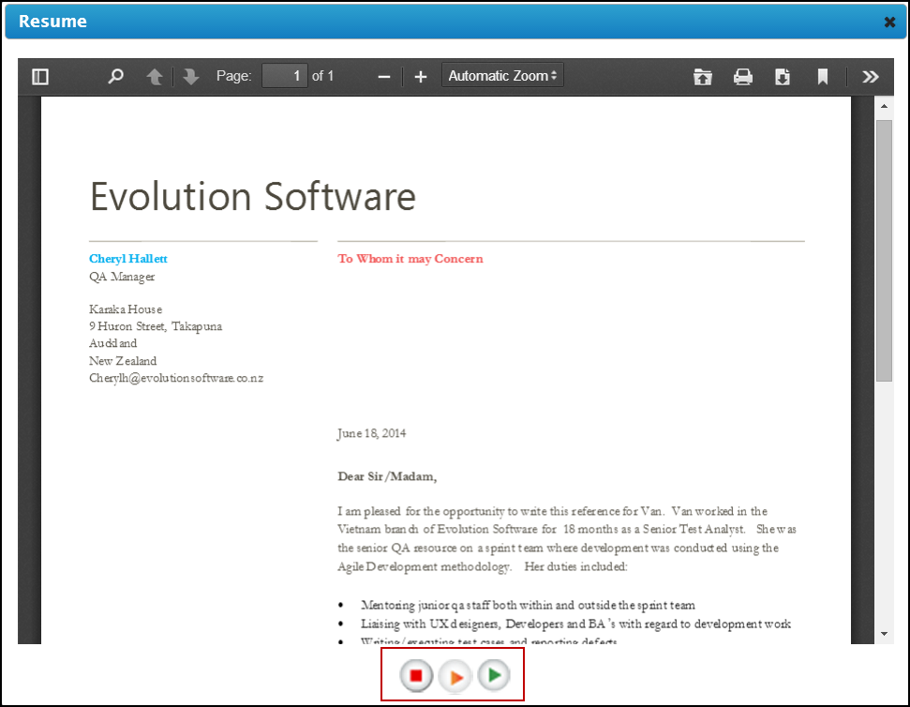Click the green play button
This screenshot has width=910, height=707.
pyautogui.click(x=495, y=675)
